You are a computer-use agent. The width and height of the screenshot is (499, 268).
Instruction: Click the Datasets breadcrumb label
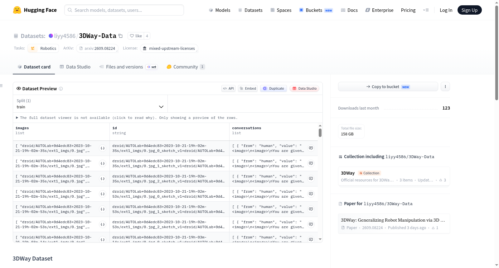click(x=33, y=36)
